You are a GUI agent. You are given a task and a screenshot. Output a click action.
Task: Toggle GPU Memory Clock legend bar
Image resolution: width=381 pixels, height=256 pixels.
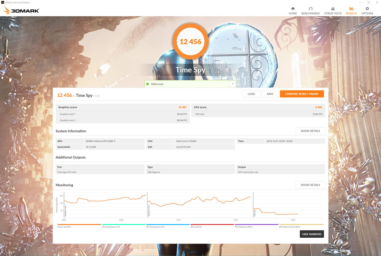pos(301,224)
